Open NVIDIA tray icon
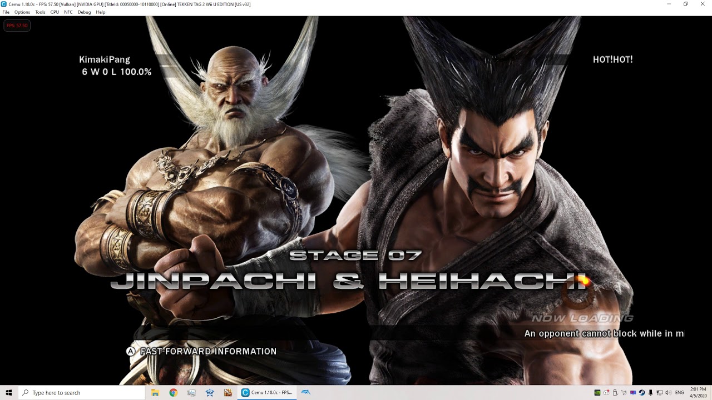The image size is (712, 400). [x=597, y=393]
